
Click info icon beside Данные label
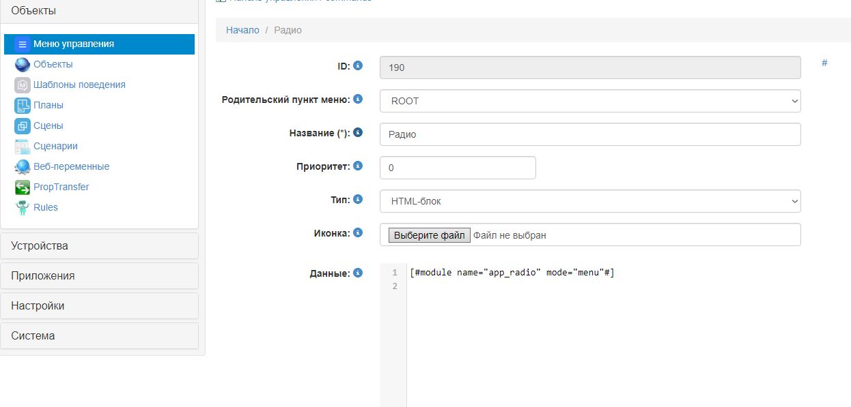click(358, 273)
